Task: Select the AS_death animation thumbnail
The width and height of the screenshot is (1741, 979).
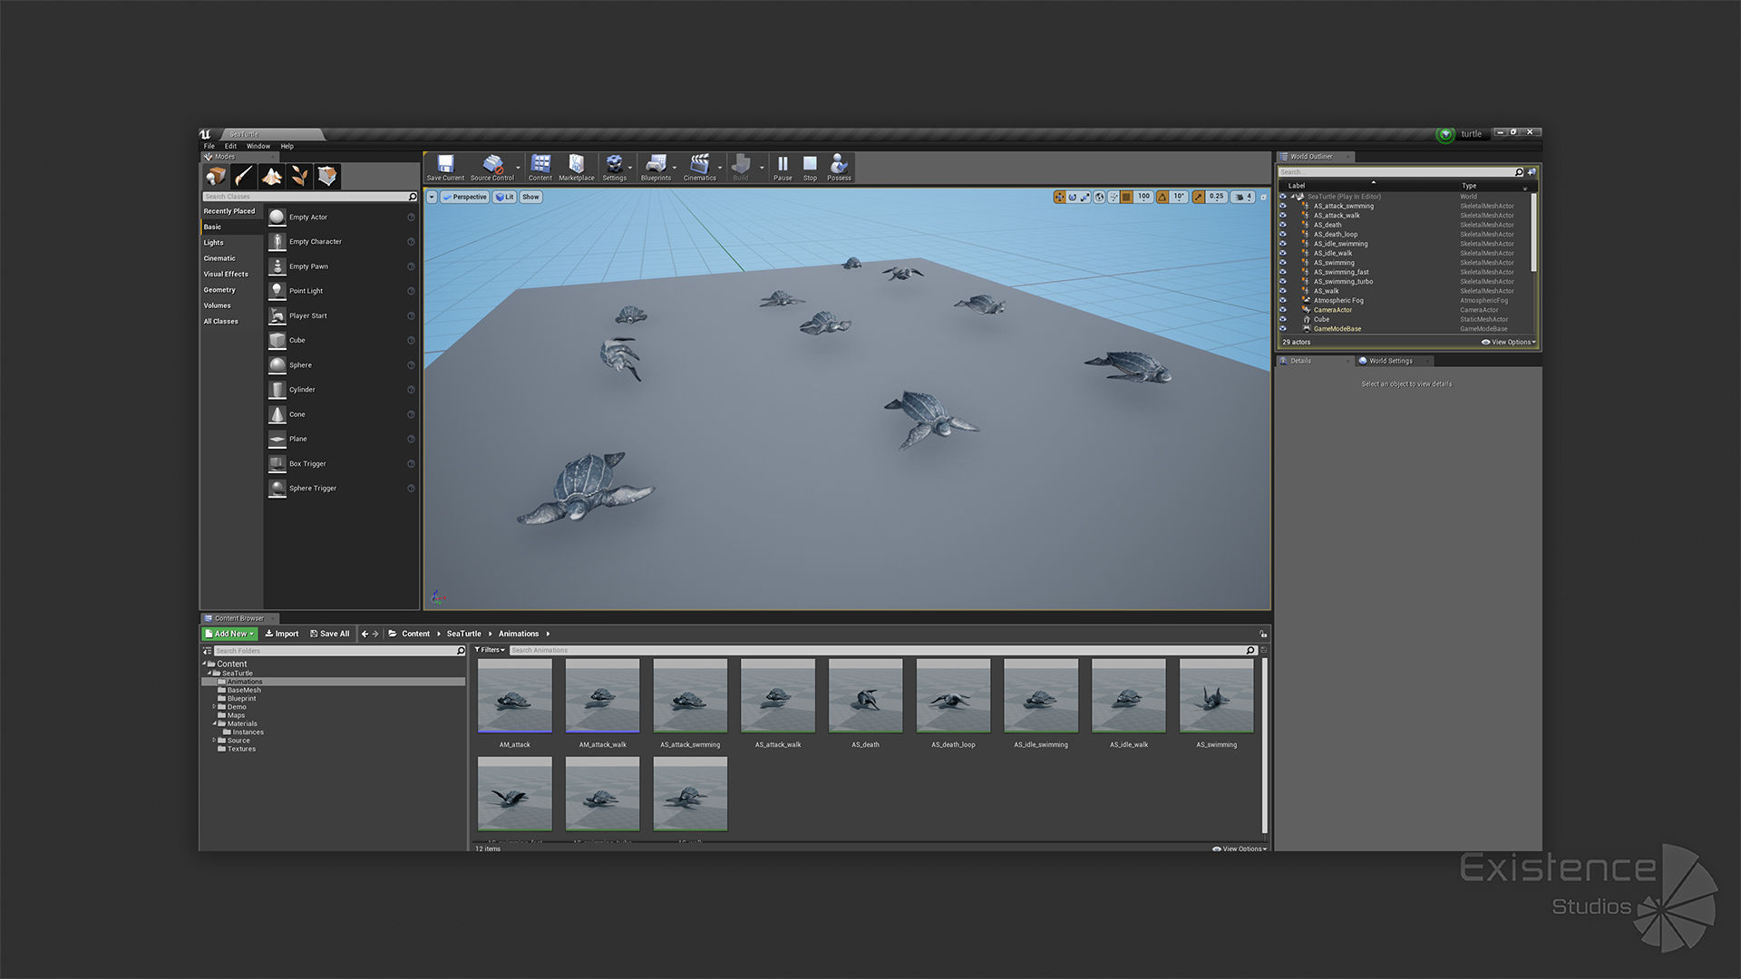Action: tap(865, 696)
